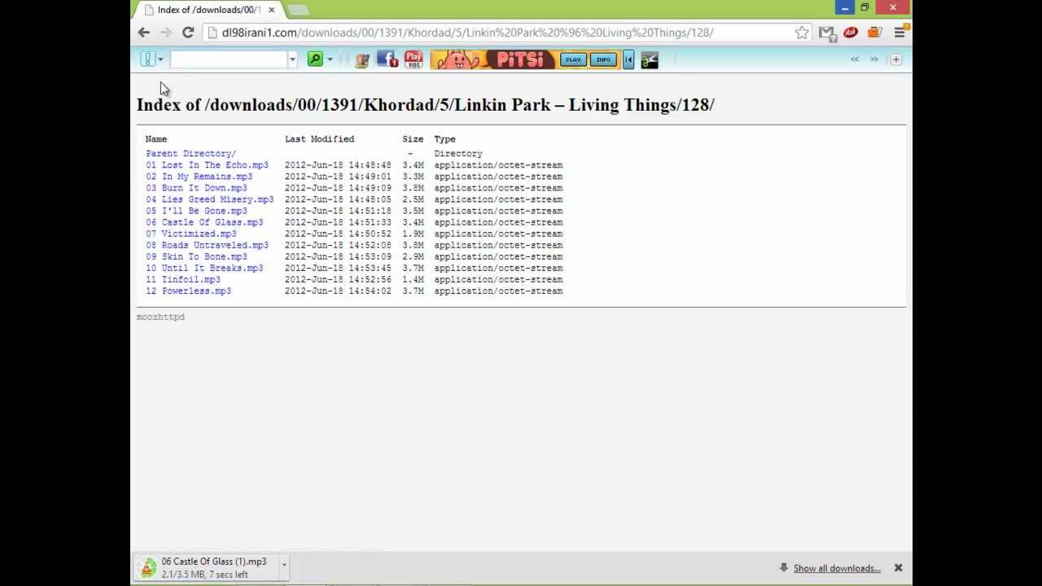Open the Gmail checker extension icon
This screenshot has width=1042, height=586.
[x=826, y=33]
